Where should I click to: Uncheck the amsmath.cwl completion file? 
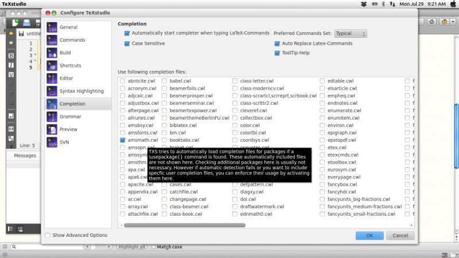click(x=123, y=140)
